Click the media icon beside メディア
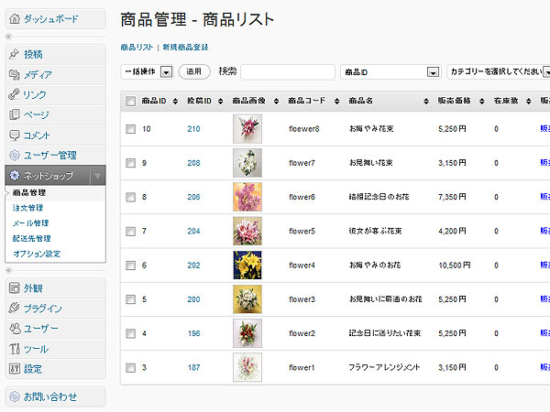Screen dimensions: 550x412 pyautogui.click(x=14, y=74)
